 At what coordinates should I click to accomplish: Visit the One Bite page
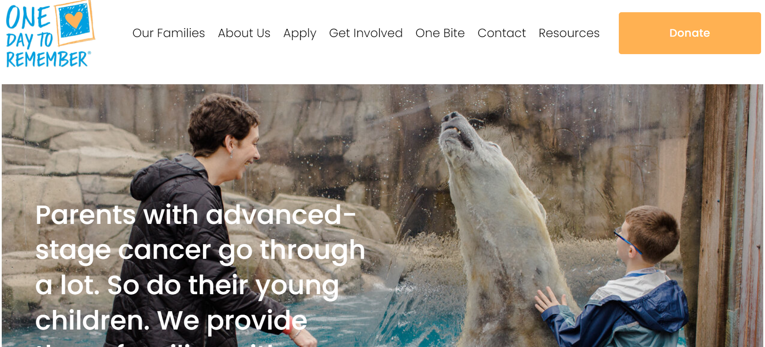(440, 33)
